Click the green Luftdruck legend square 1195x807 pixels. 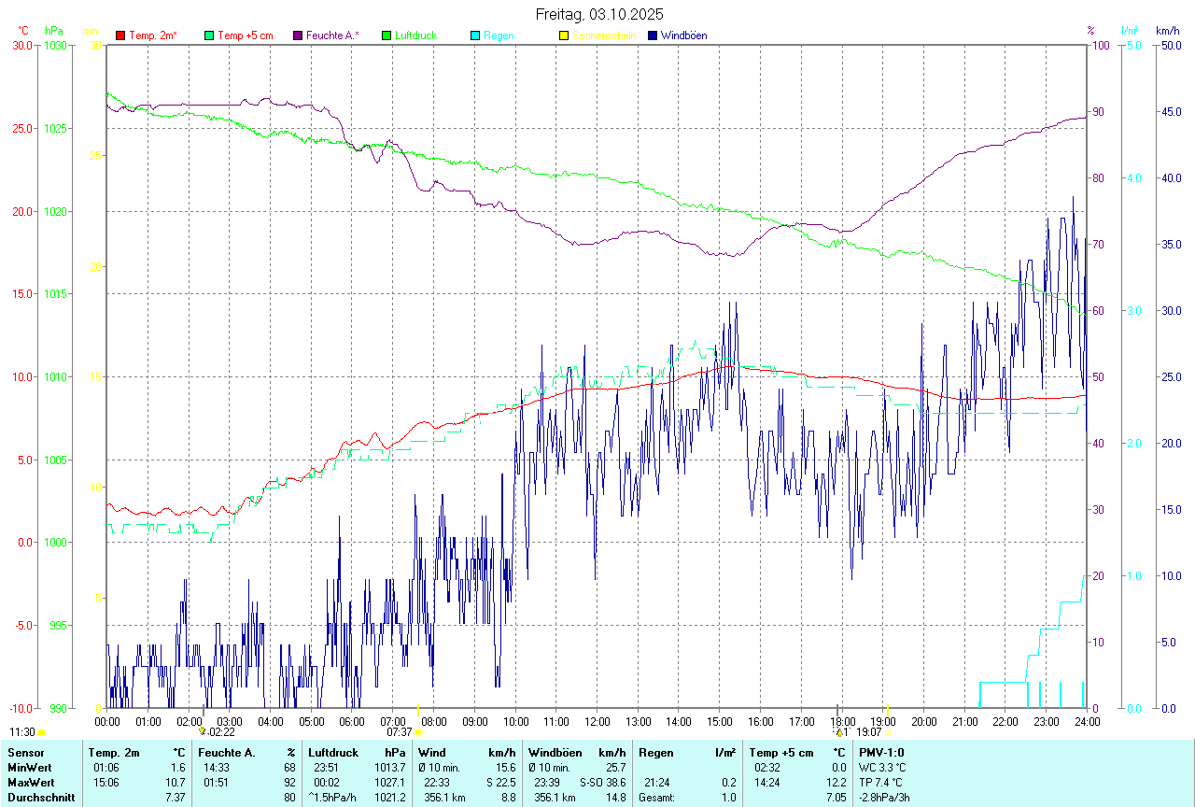pyautogui.click(x=387, y=35)
